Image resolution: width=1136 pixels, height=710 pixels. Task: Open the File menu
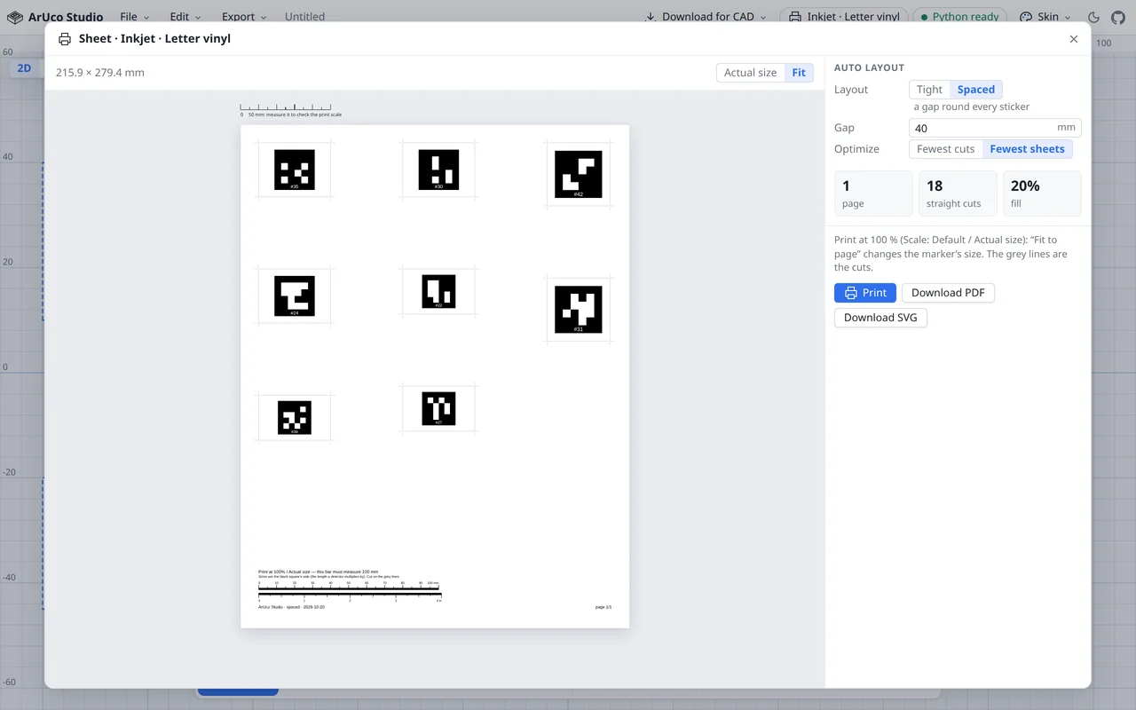coord(135,17)
